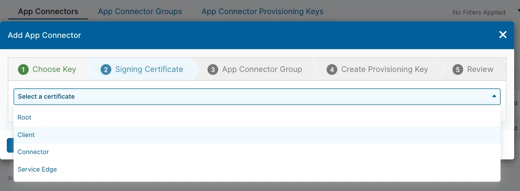Click the gray number 4 step circle

(331, 69)
